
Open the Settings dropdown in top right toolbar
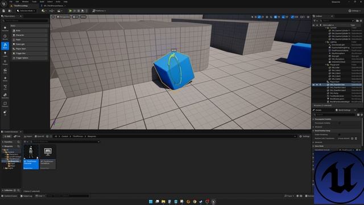(355, 11)
